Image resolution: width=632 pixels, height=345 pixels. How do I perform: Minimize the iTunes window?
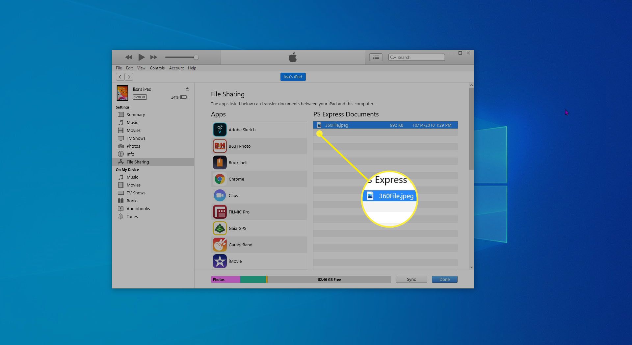(x=452, y=53)
